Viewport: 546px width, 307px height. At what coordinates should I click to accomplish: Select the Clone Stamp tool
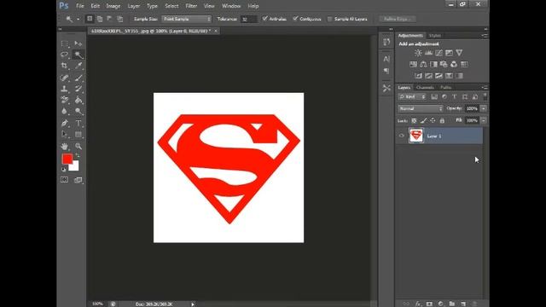[65, 89]
